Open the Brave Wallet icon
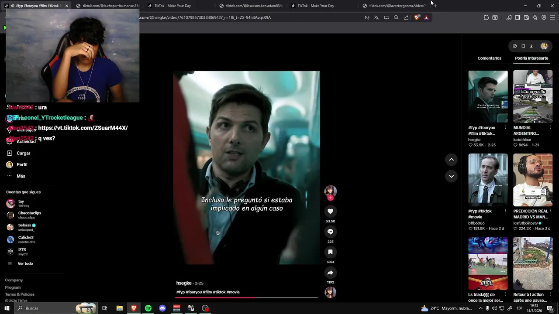The image size is (559, 314). click(526, 17)
